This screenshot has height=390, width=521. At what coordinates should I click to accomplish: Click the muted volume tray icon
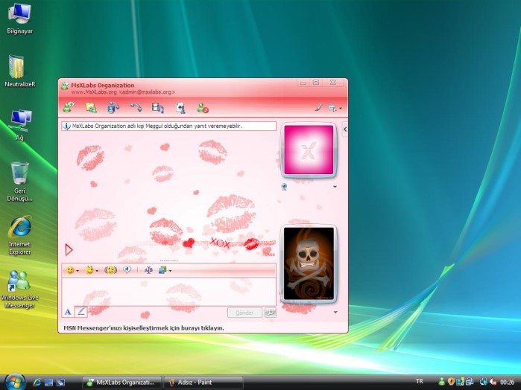click(493, 382)
